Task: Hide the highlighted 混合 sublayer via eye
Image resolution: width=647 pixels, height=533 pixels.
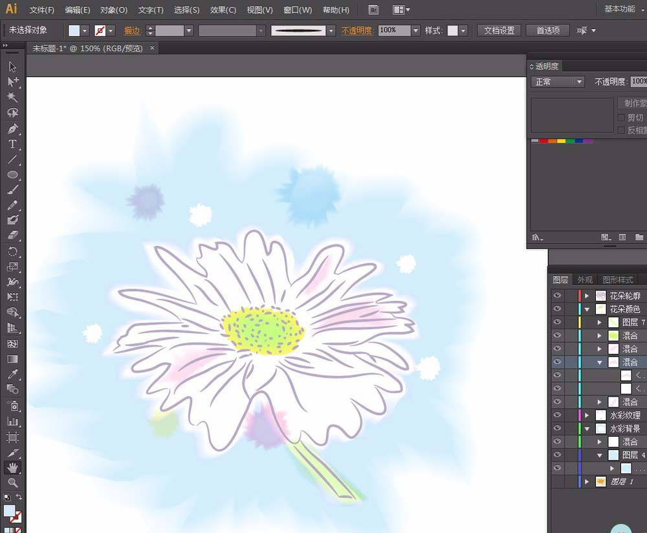Action: [557, 362]
